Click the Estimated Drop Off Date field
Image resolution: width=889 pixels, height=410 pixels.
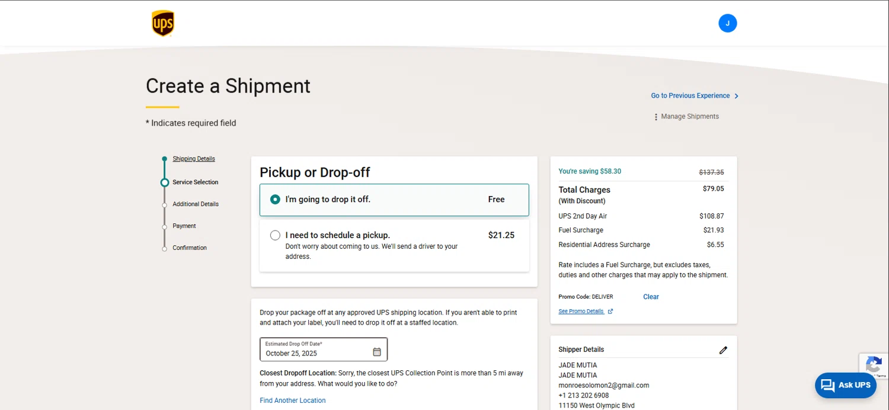(315, 350)
